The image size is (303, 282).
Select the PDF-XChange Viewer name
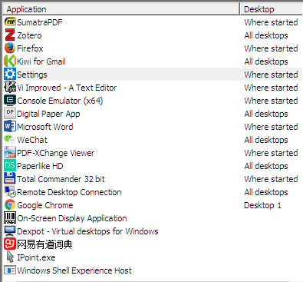point(55,153)
